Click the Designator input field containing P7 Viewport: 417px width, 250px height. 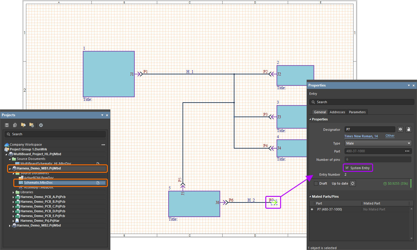click(370, 129)
